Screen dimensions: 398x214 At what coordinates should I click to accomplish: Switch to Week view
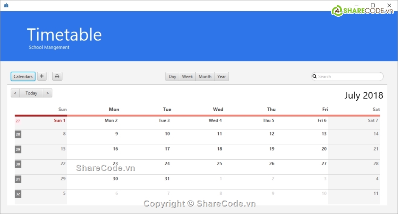187,76
